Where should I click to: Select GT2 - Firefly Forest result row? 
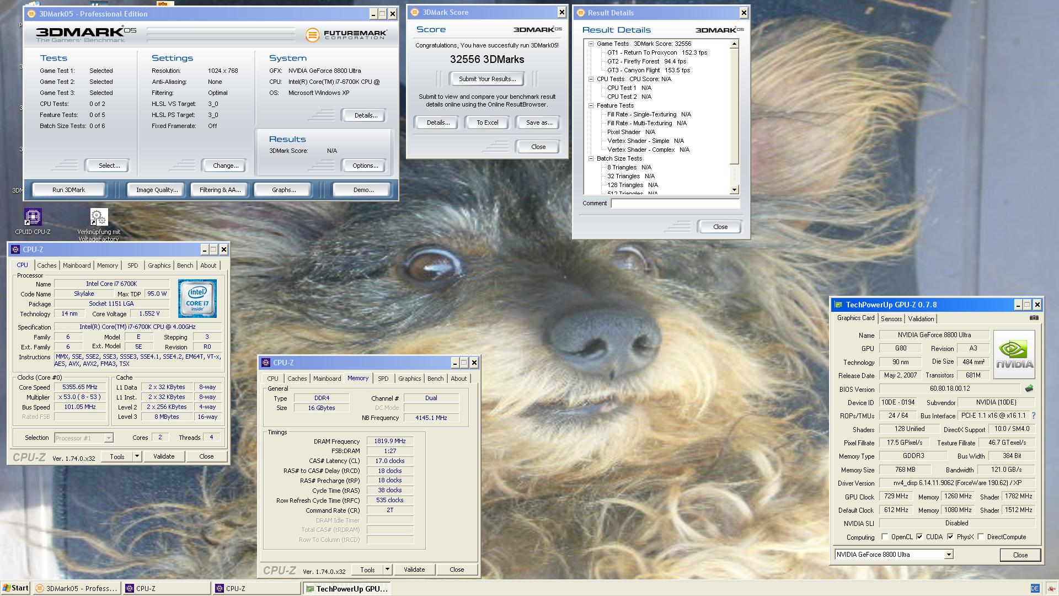[x=646, y=61]
